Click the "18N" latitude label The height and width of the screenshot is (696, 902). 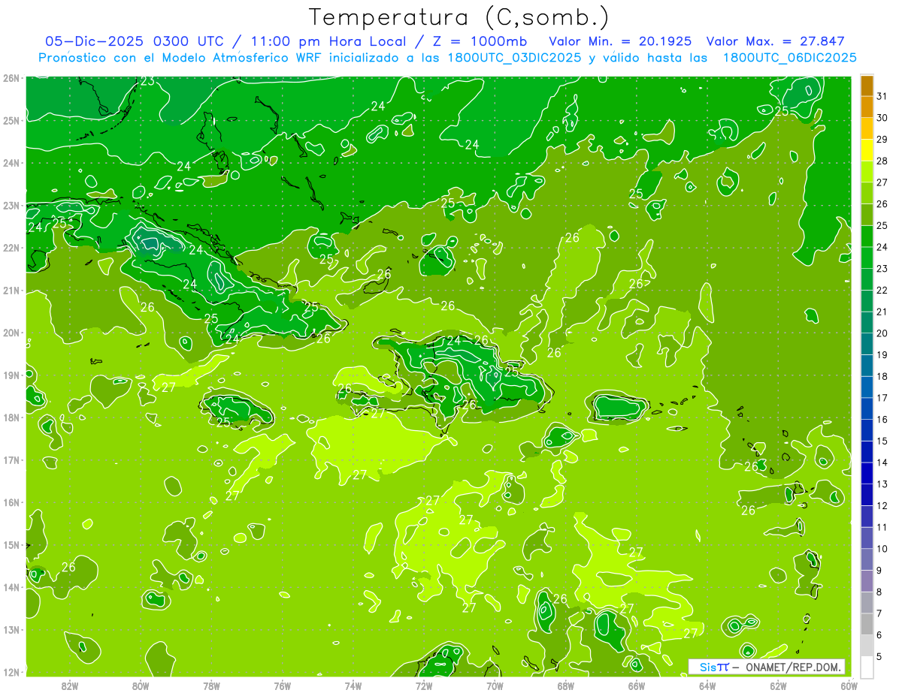coord(11,417)
